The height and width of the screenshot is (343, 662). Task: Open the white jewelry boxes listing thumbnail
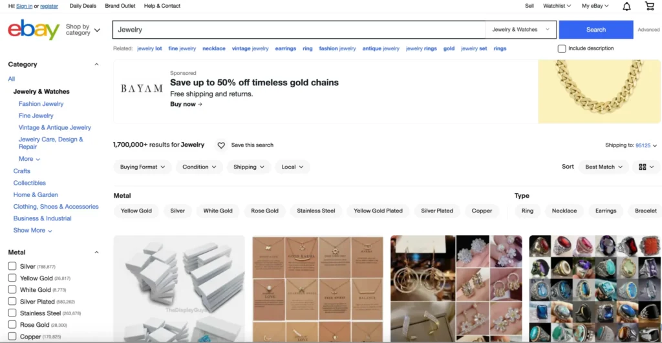coord(179,289)
